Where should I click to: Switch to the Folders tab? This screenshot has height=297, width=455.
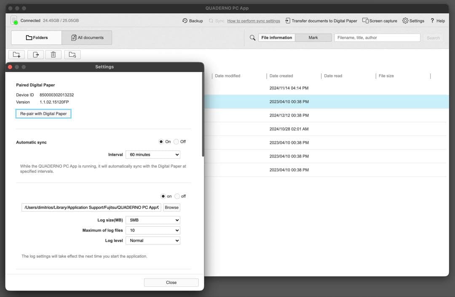coord(37,38)
